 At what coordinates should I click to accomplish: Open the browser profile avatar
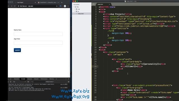pos(65,6)
